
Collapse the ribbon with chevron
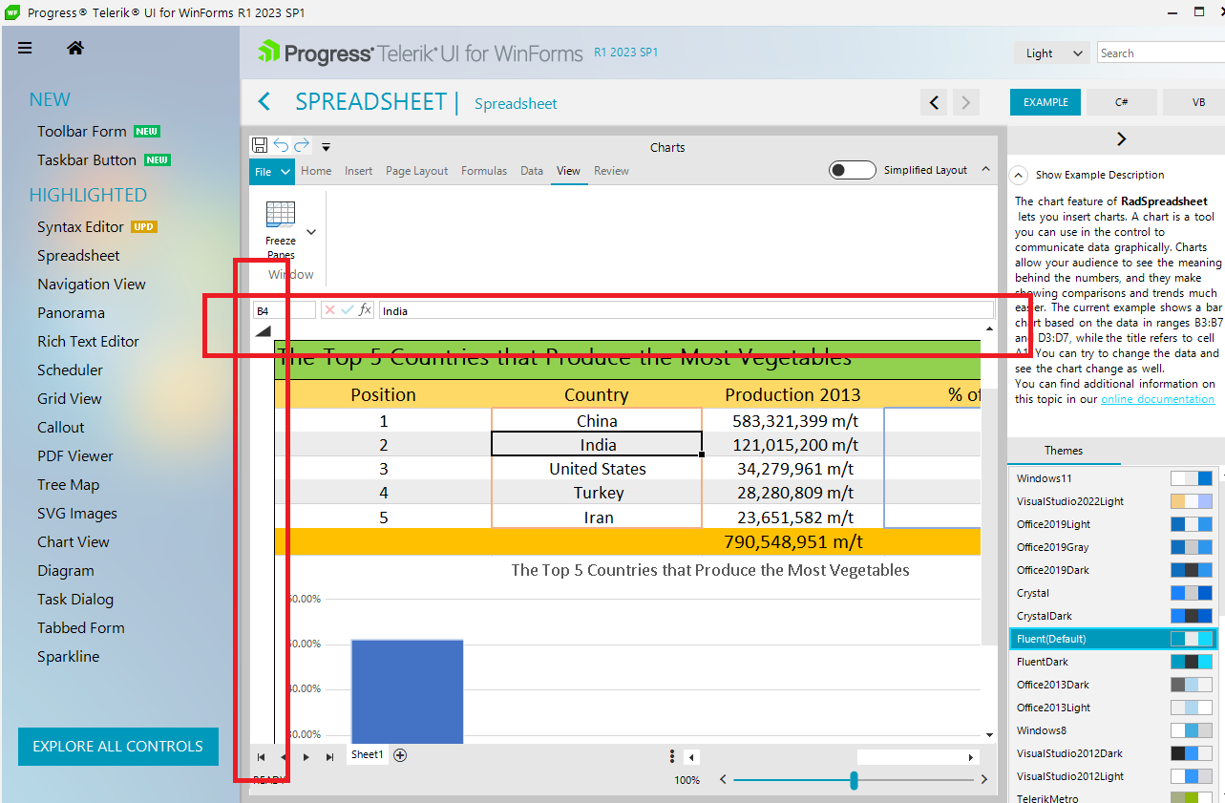(x=985, y=170)
